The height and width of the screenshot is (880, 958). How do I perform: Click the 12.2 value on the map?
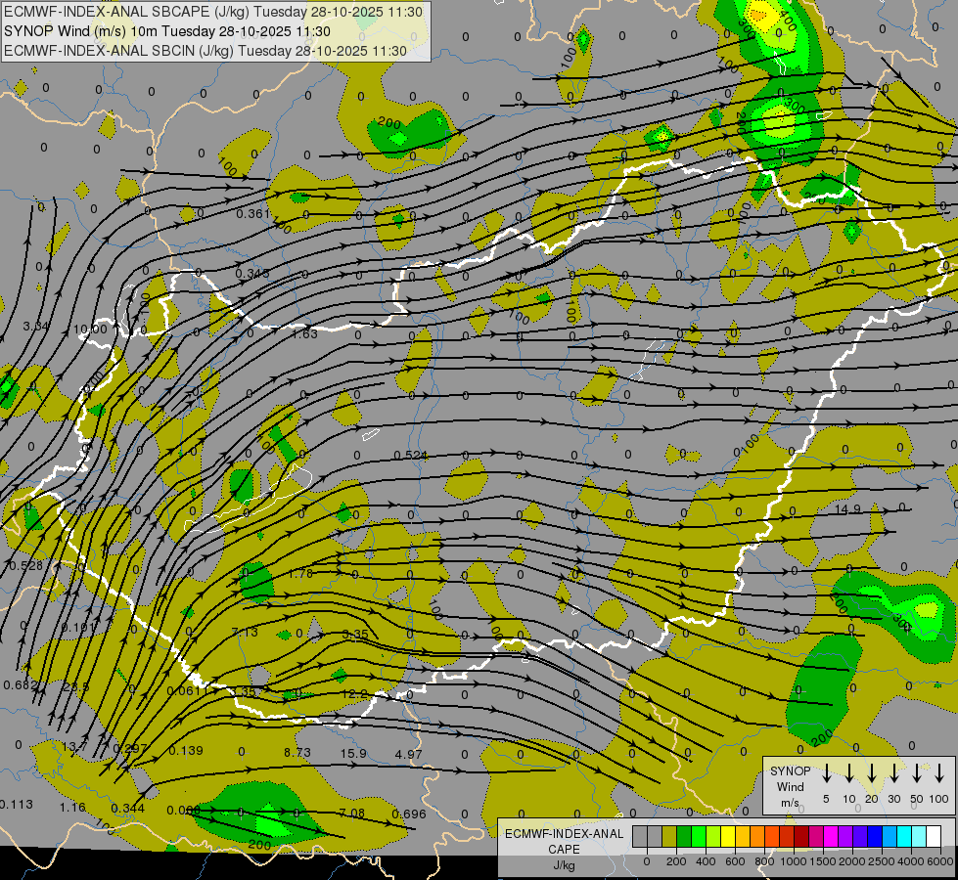click(x=354, y=694)
